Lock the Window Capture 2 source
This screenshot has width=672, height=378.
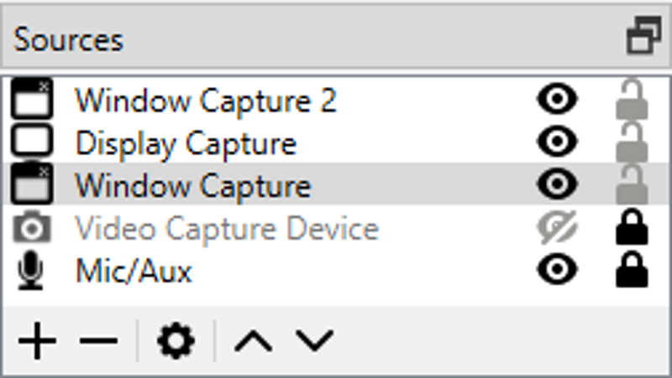[633, 99]
